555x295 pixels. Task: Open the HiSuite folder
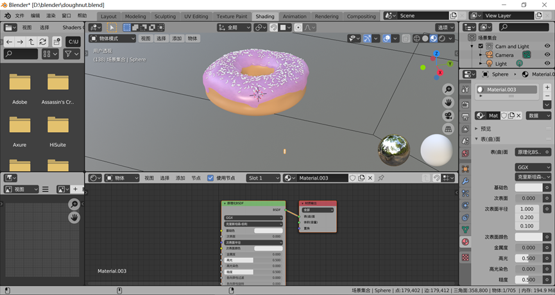point(58,131)
